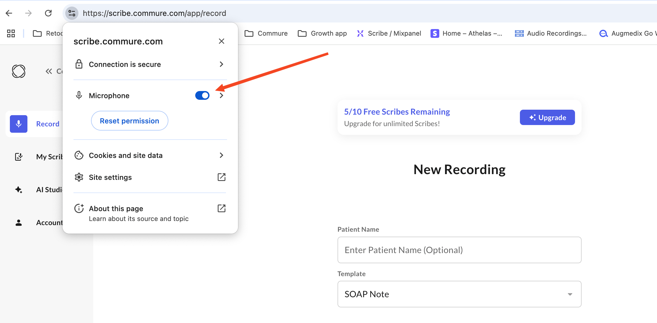This screenshot has height=323, width=657.
Task: Open the apps grid icon in bookmarks bar
Action: [11, 33]
